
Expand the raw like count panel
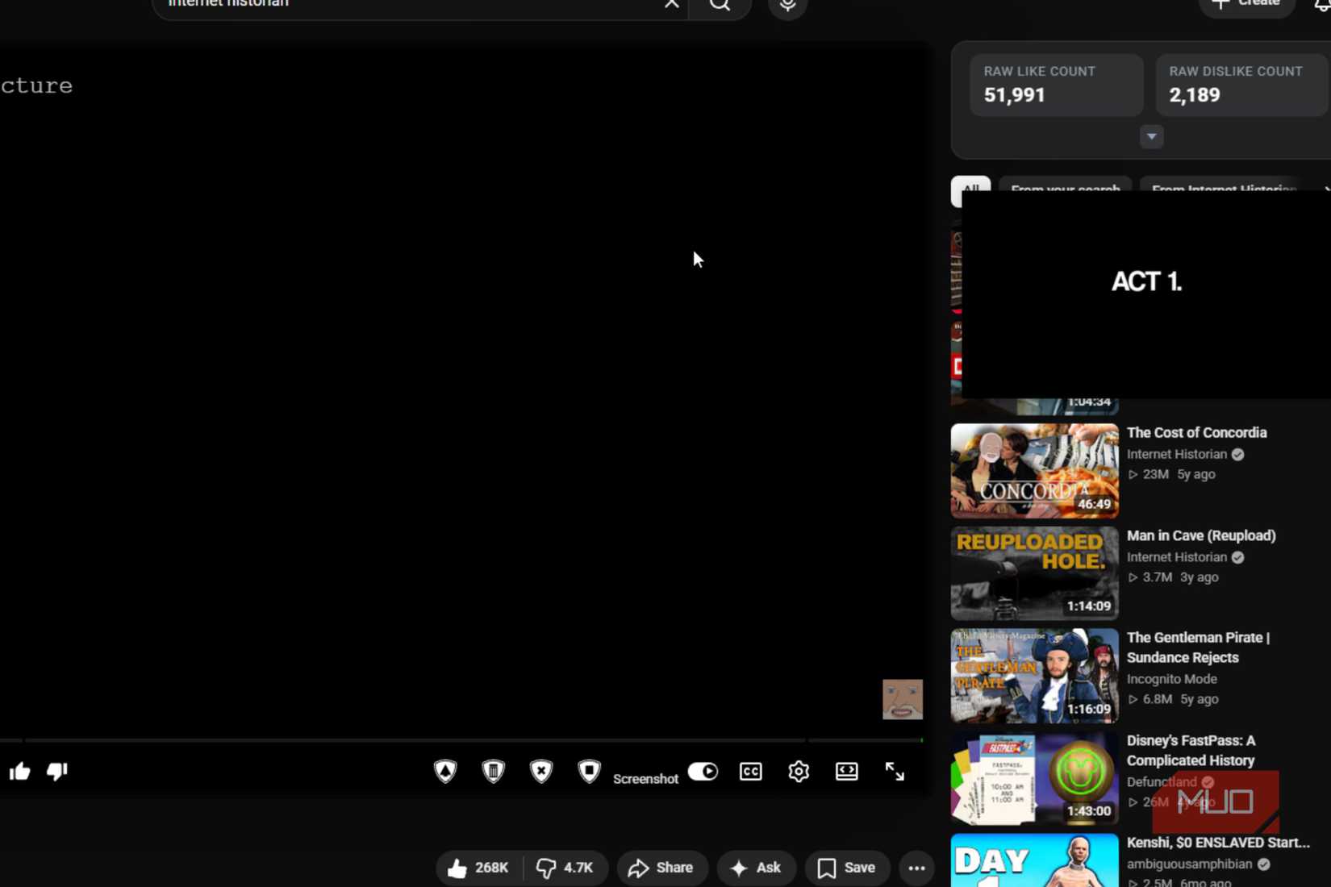(x=1151, y=136)
